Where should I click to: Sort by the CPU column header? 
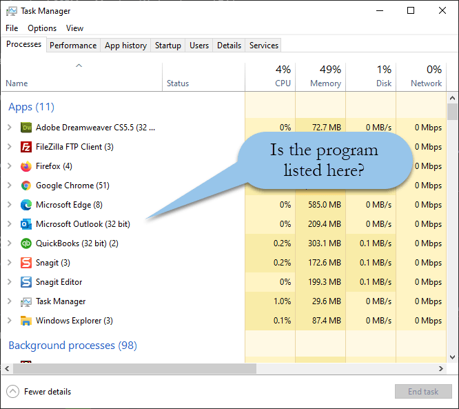coord(270,77)
